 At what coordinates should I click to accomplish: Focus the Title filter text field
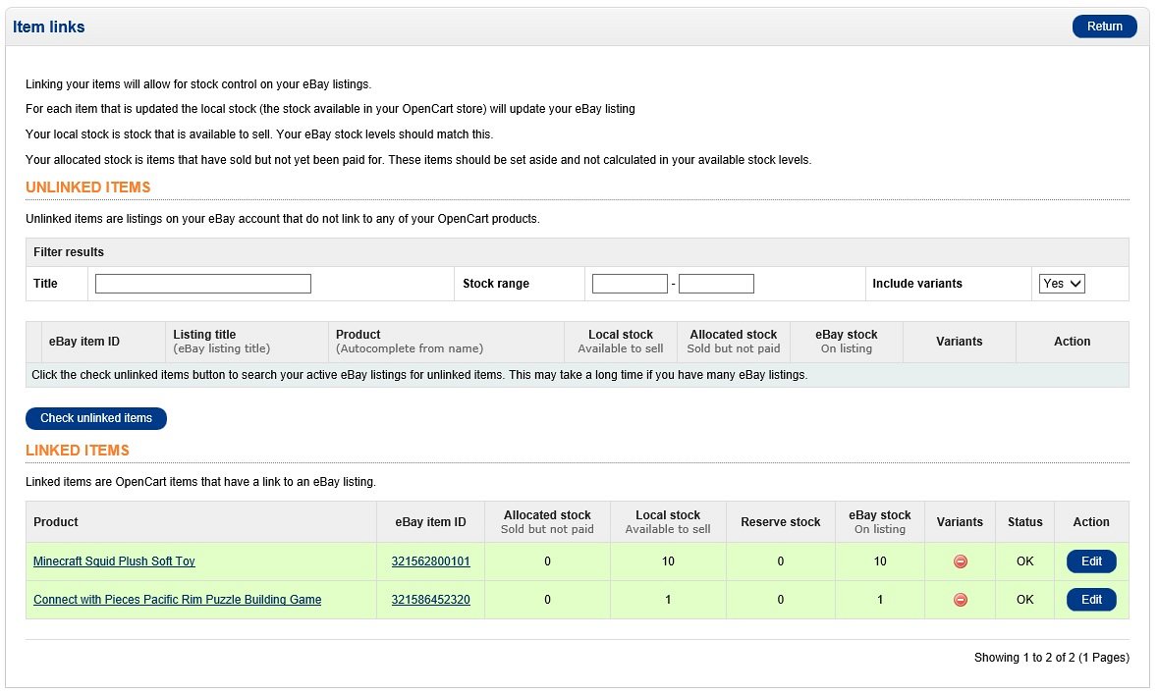tap(203, 284)
